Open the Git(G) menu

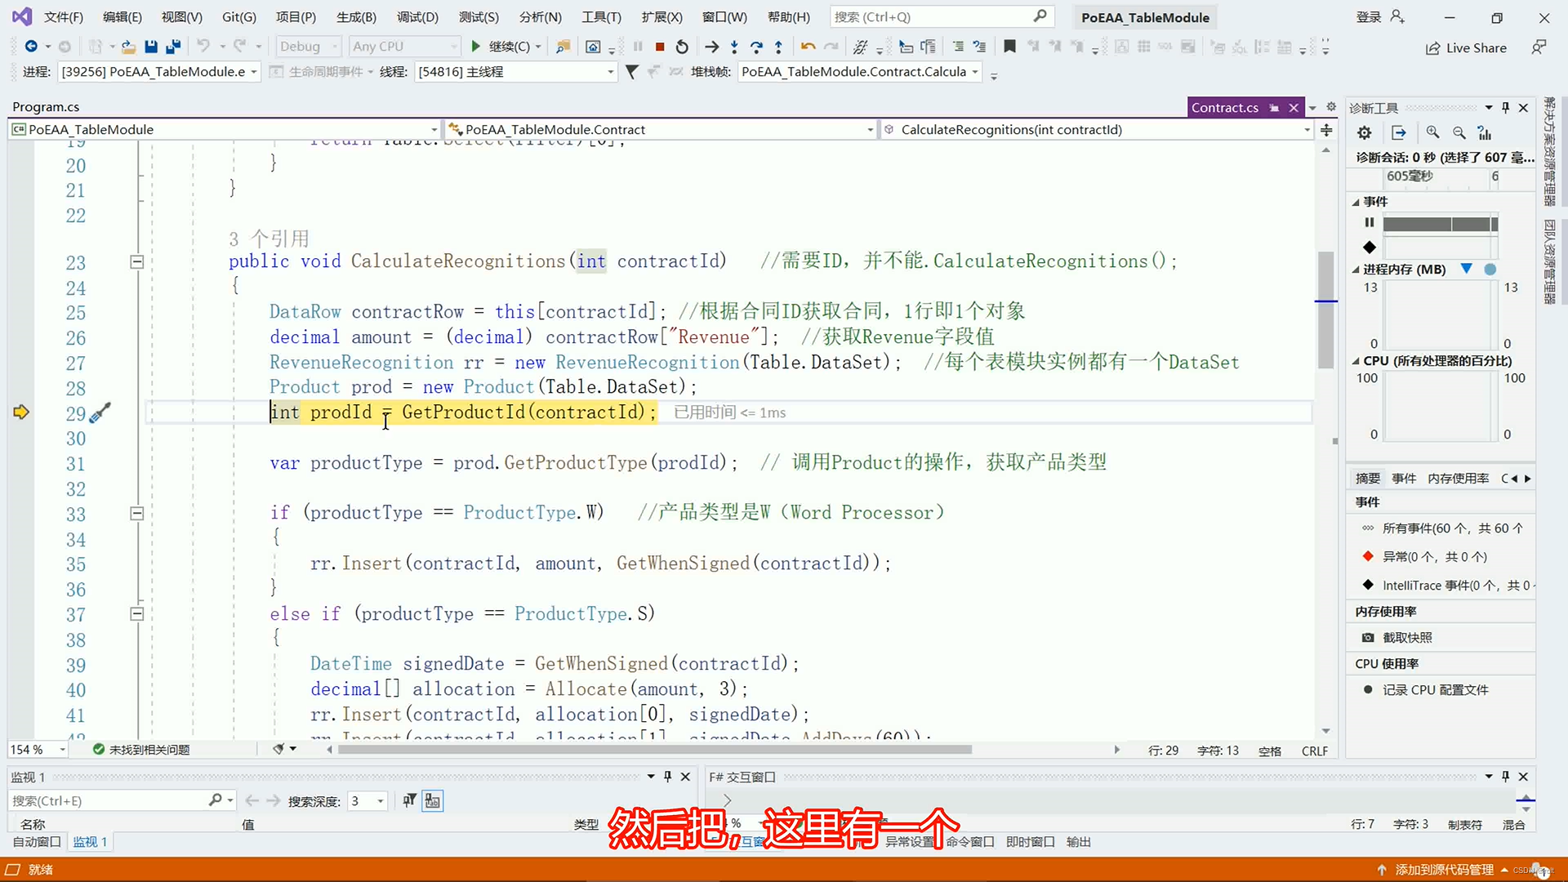[239, 17]
